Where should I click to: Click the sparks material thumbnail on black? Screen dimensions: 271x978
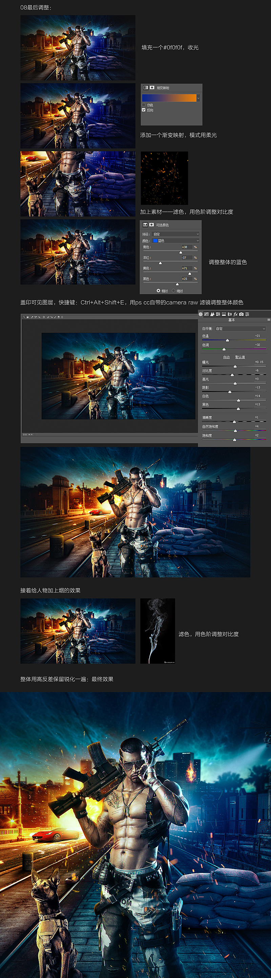coord(164,178)
